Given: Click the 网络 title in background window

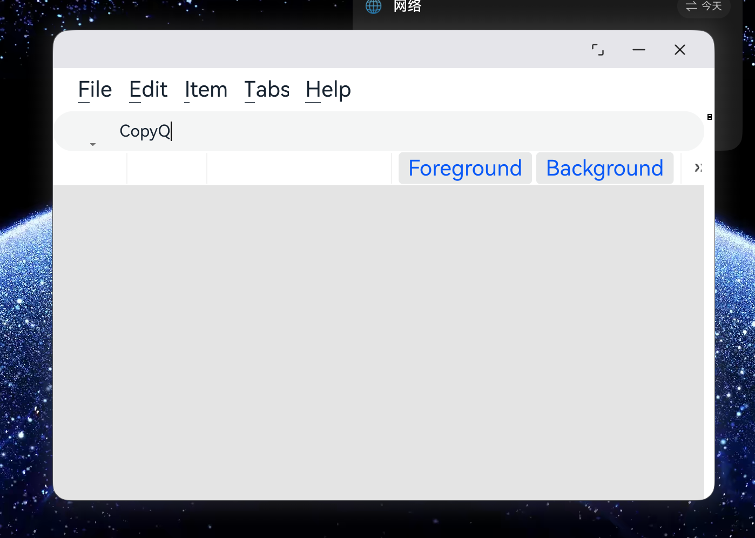Looking at the screenshot, I should (x=407, y=6).
